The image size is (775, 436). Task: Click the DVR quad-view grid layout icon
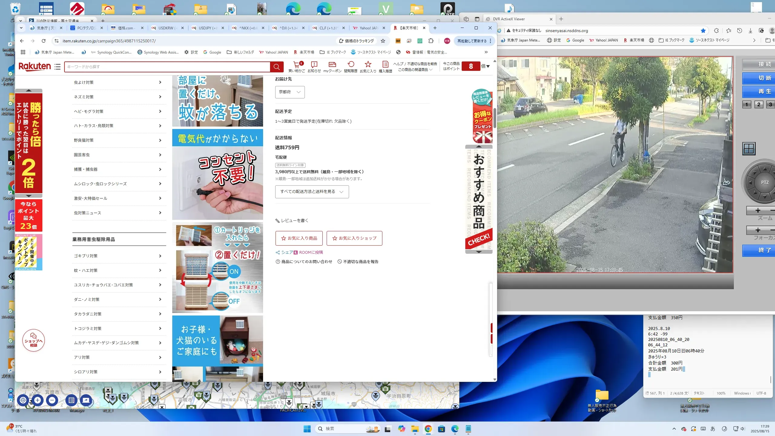coord(749,149)
